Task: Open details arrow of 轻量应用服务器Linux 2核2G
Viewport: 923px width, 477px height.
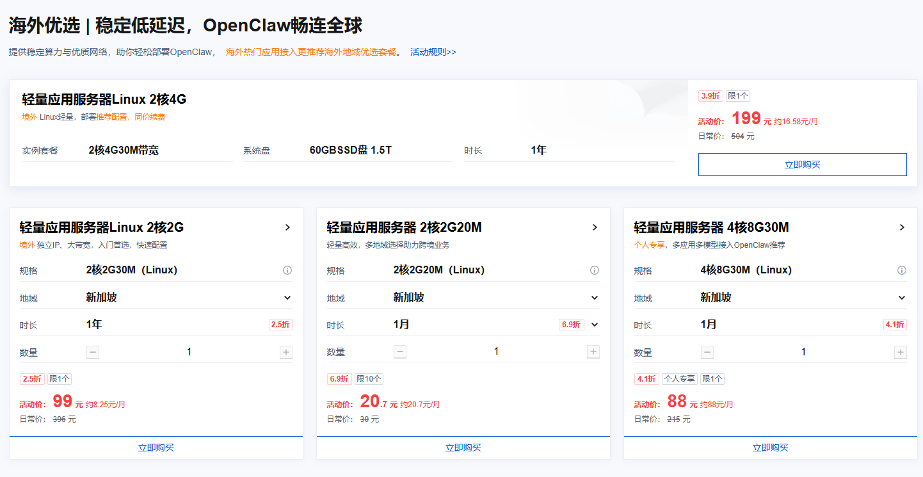Action: coord(287,227)
